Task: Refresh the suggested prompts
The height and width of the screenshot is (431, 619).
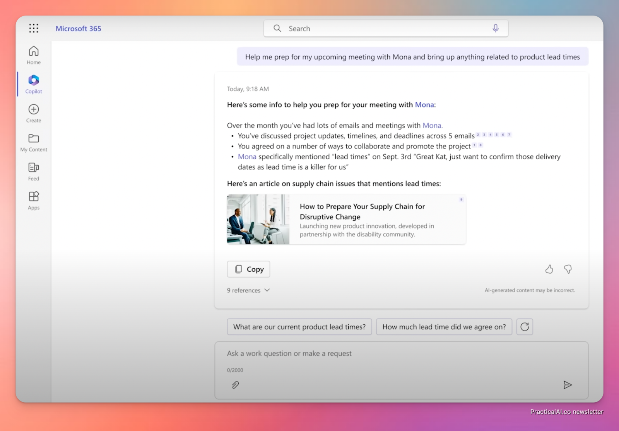Action: (x=525, y=327)
